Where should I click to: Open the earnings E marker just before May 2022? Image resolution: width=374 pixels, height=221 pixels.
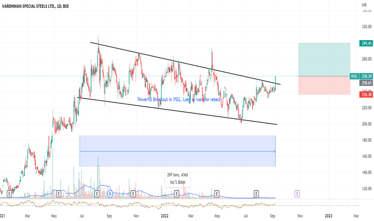click(x=217, y=194)
